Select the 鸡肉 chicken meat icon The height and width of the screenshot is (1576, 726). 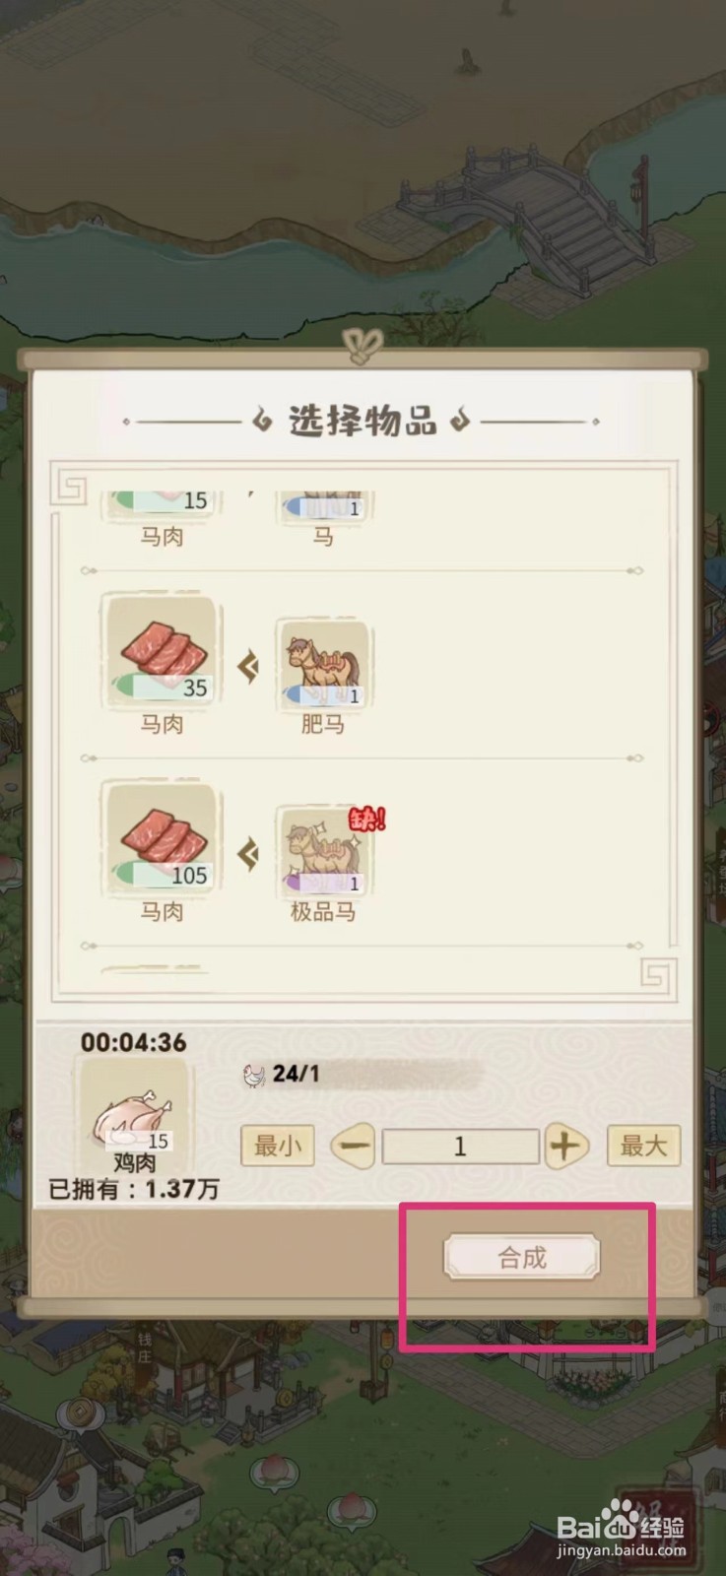click(x=134, y=1108)
